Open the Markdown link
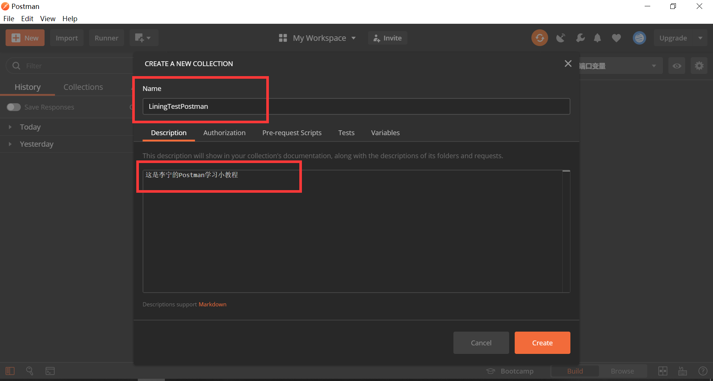Viewport: 713px width, 381px height. (212, 304)
